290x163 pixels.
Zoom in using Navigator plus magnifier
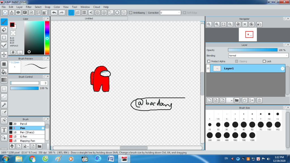click(217, 24)
